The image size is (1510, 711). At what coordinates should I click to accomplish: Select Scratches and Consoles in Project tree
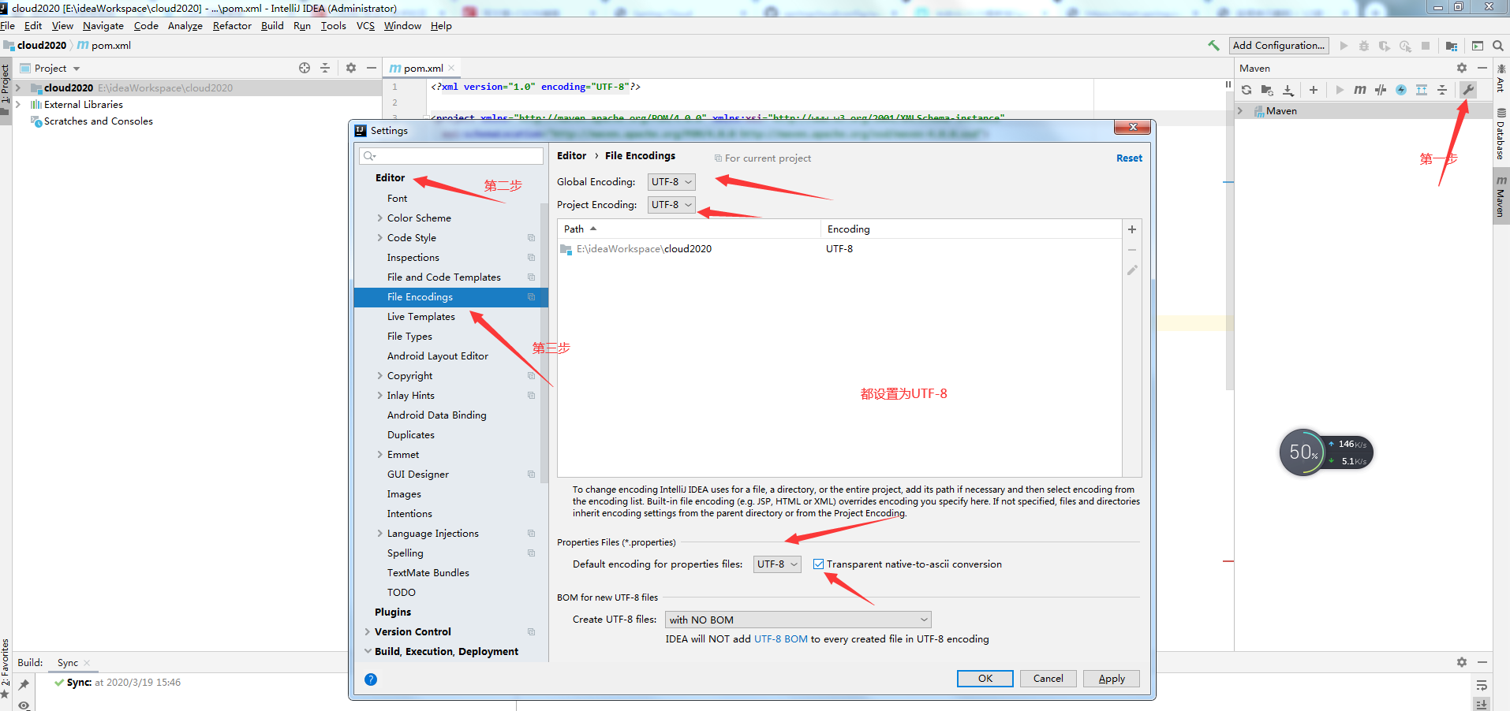coord(99,121)
